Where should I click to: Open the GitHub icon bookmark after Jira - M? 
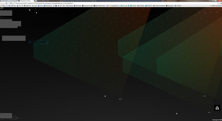pos(25,6)
